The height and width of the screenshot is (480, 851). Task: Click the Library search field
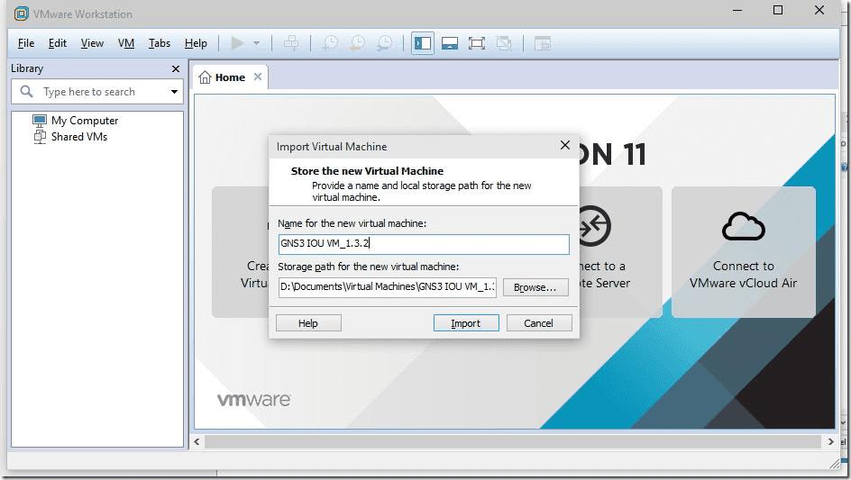tap(97, 92)
